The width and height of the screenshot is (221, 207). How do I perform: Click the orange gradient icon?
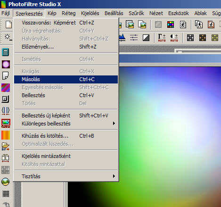point(6,135)
